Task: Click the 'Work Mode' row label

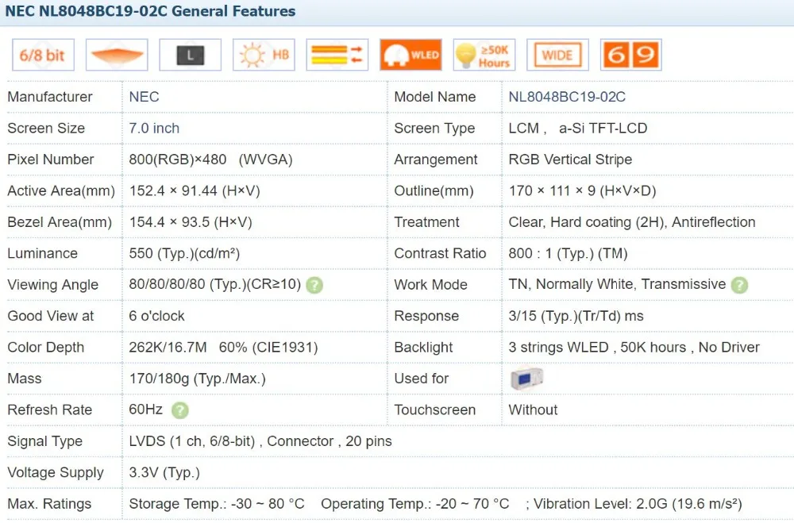Action: [430, 285]
